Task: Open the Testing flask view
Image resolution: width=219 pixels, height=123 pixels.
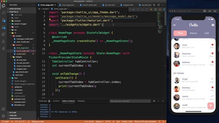Action: tap(3, 41)
